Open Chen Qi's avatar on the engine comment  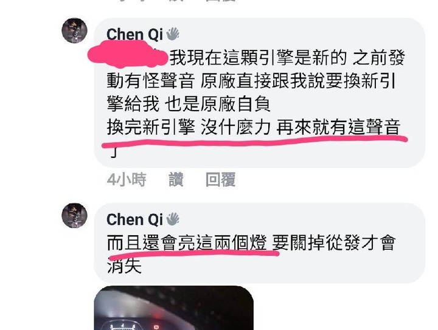pyautogui.click(x=74, y=30)
